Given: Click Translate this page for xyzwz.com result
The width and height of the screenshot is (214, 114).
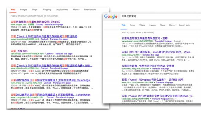Looking at the screenshot, I should click(59, 39).
